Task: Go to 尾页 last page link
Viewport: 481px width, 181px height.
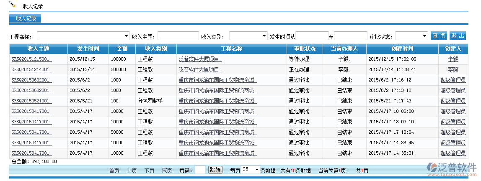Action: coord(167,171)
